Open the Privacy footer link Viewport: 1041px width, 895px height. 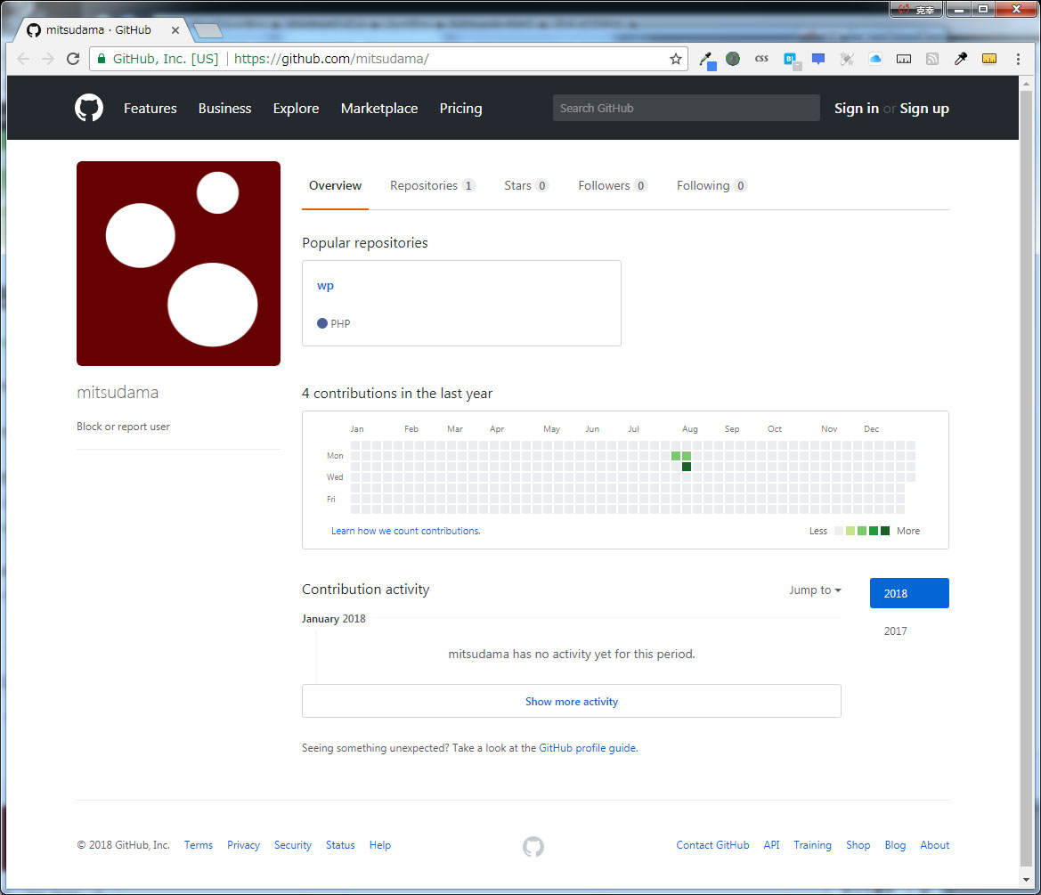(x=244, y=845)
